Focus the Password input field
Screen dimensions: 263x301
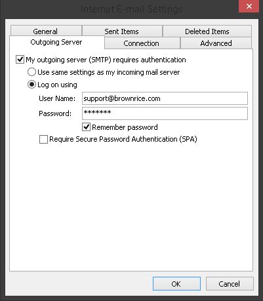click(x=165, y=113)
